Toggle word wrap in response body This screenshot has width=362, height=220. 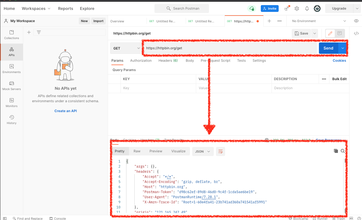[220, 151]
